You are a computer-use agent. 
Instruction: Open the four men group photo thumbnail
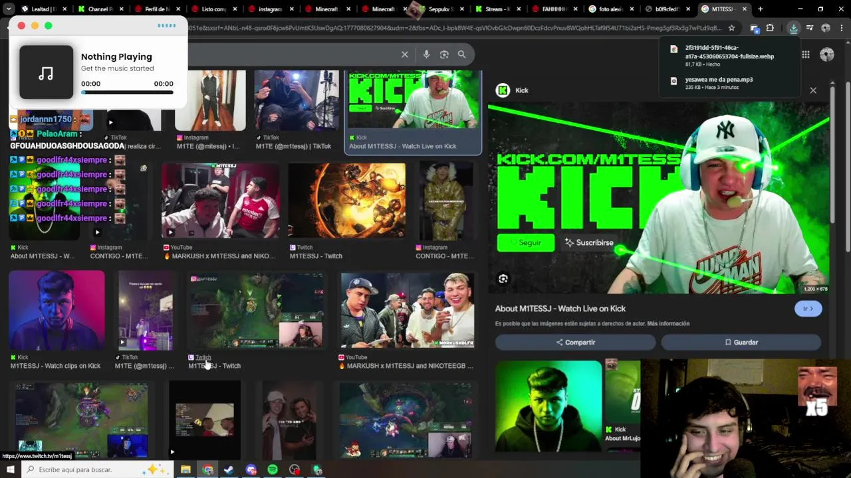click(408, 310)
